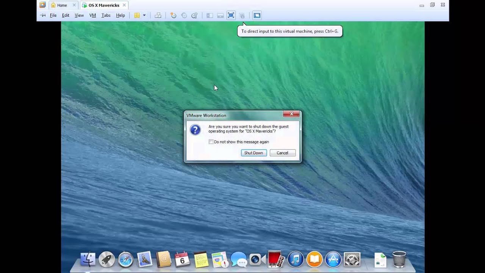Confirm with the Shut Down button

(253, 153)
